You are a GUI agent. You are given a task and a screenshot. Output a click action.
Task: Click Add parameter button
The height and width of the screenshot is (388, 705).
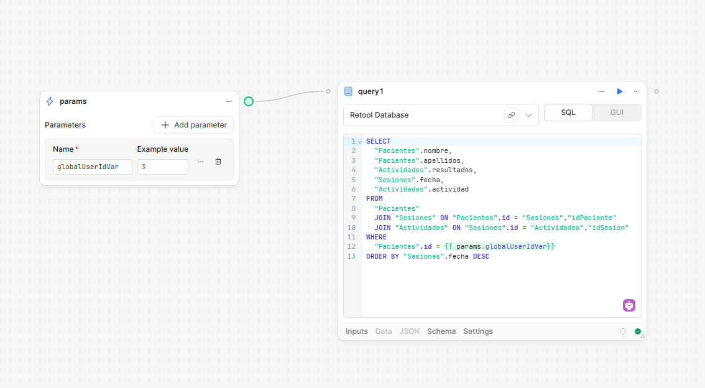point(194,125)
